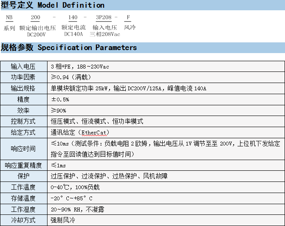
Task: Click the EtherCat underlined word
Action: coord(94,133)
